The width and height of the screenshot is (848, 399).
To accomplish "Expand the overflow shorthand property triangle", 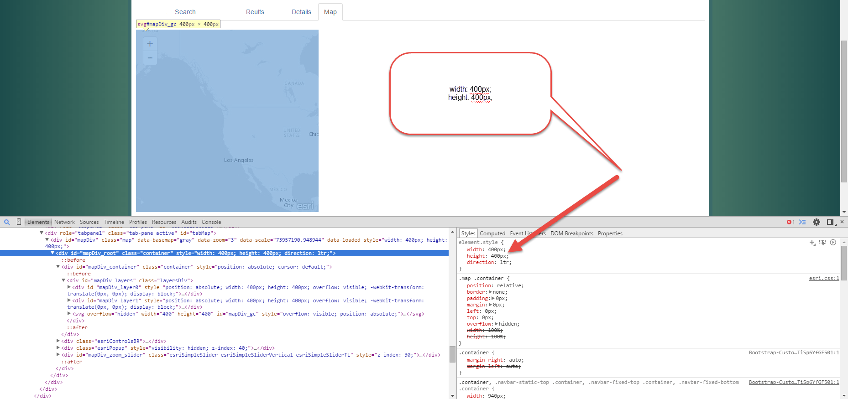I will click(496, 324).
